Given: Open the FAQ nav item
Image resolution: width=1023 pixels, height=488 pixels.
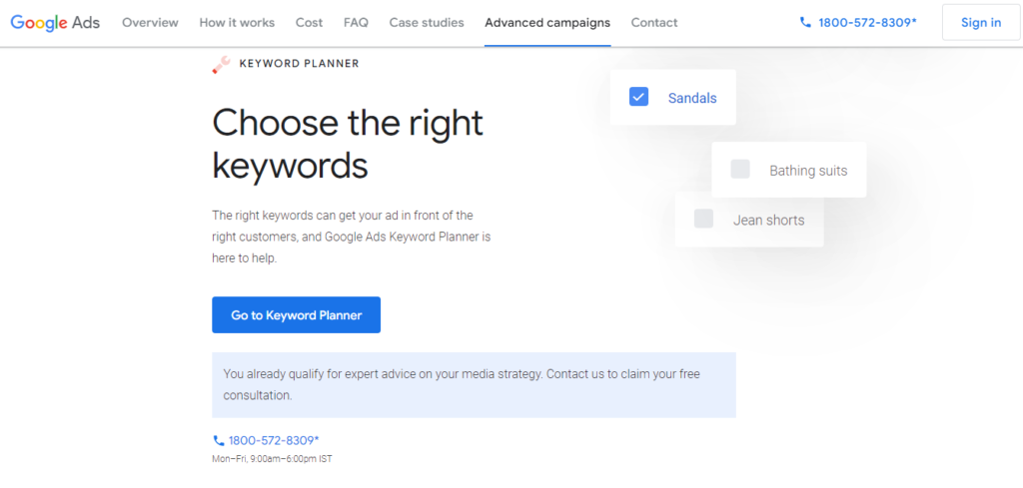Looking at the screenshot, I should (x=357, y=23).
